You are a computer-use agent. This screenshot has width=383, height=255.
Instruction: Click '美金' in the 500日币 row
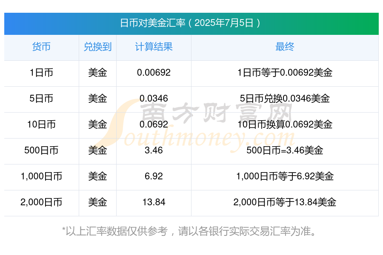tap(97, 150)
